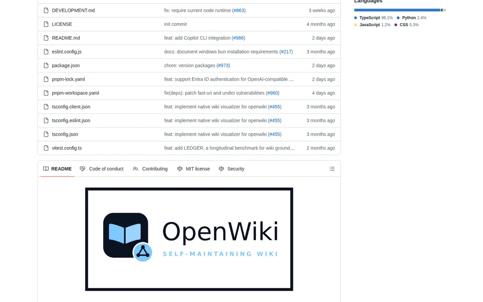The image size is (483, 302).
Task: Open the Code of conduct tab
Action: [x=101, y=169]
